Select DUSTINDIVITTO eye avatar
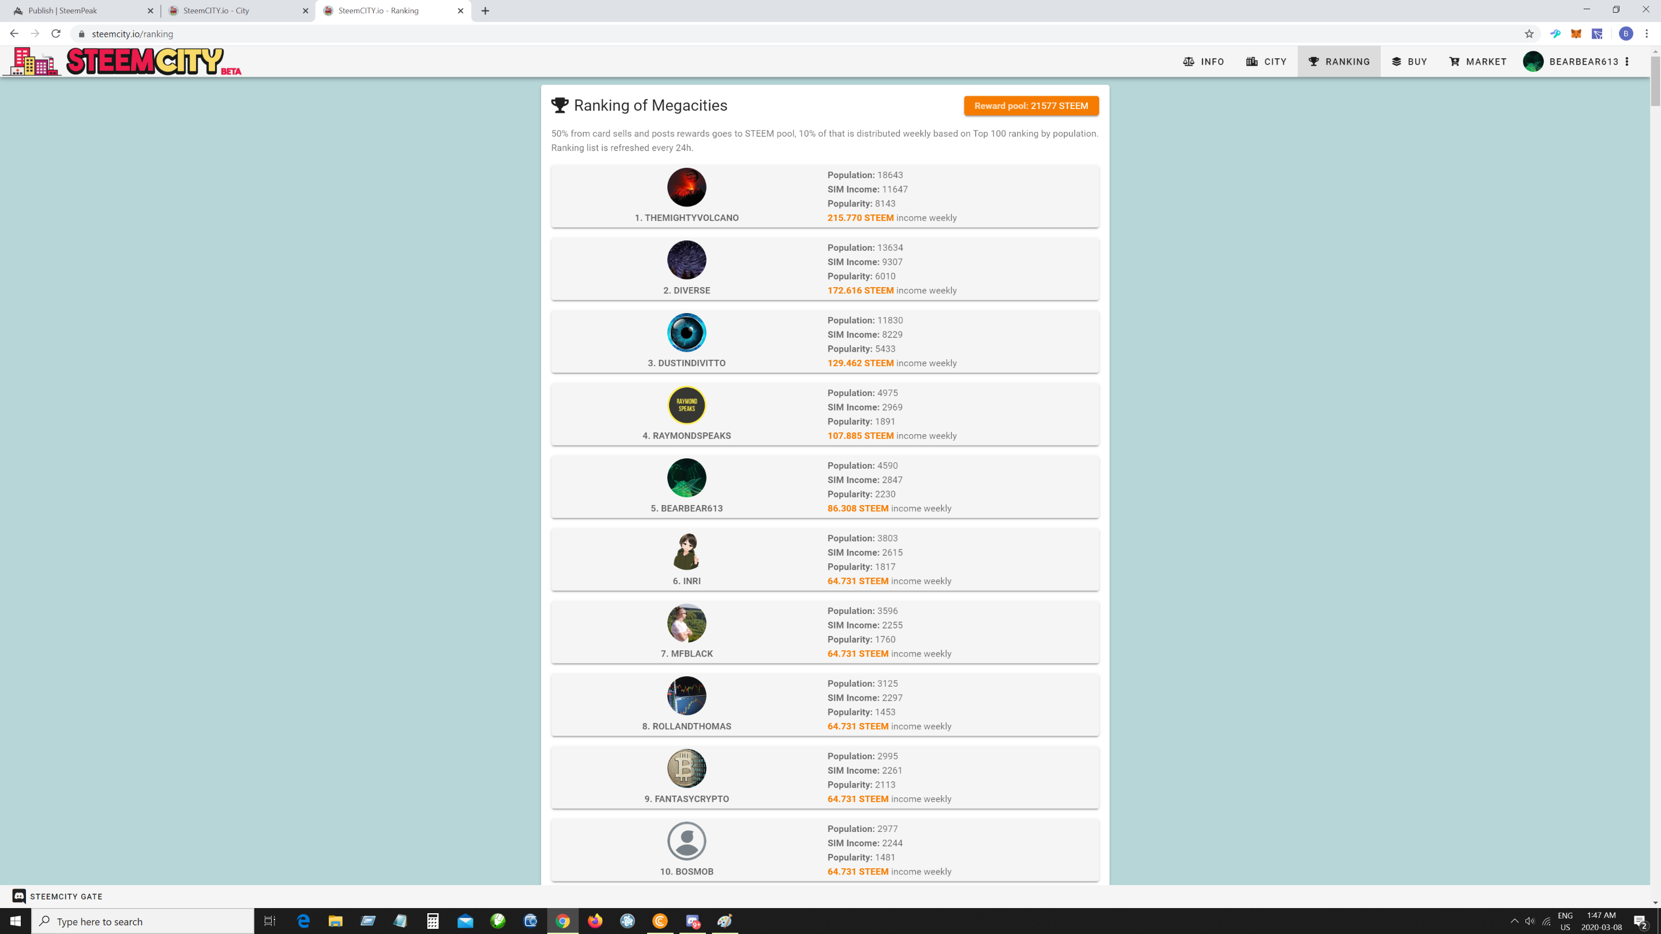The height and width of the screenshot is (934, 1661). tap(686, 333)
